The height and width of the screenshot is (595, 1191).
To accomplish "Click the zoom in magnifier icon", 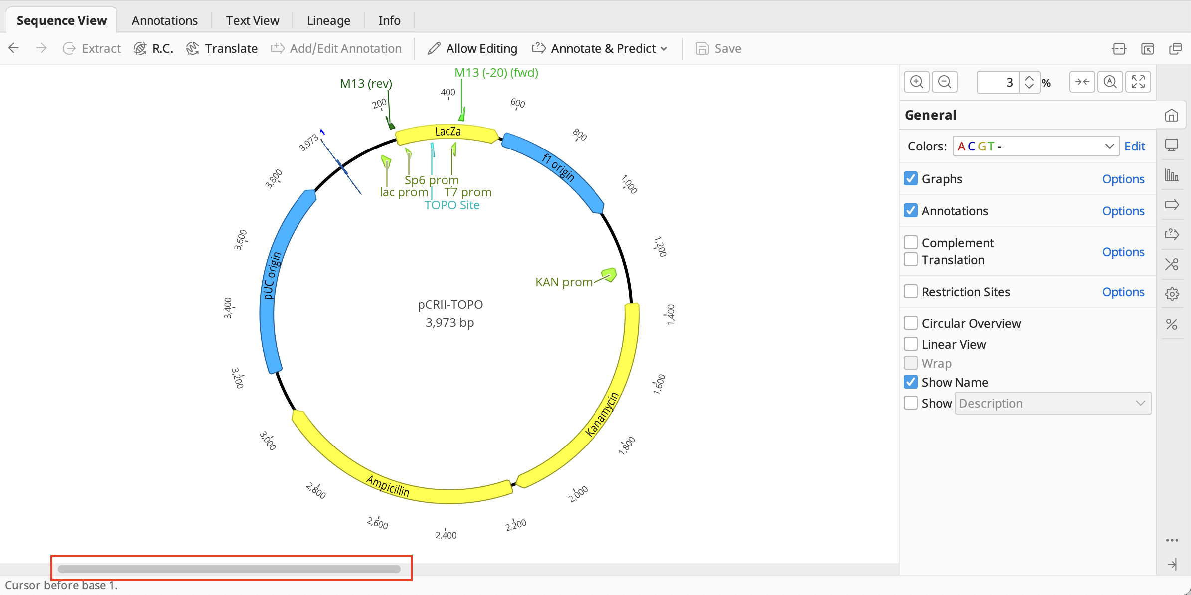I will (x=916, y=82).
